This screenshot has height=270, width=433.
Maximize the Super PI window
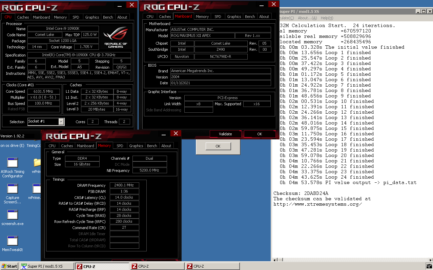[x=424, y=11]
